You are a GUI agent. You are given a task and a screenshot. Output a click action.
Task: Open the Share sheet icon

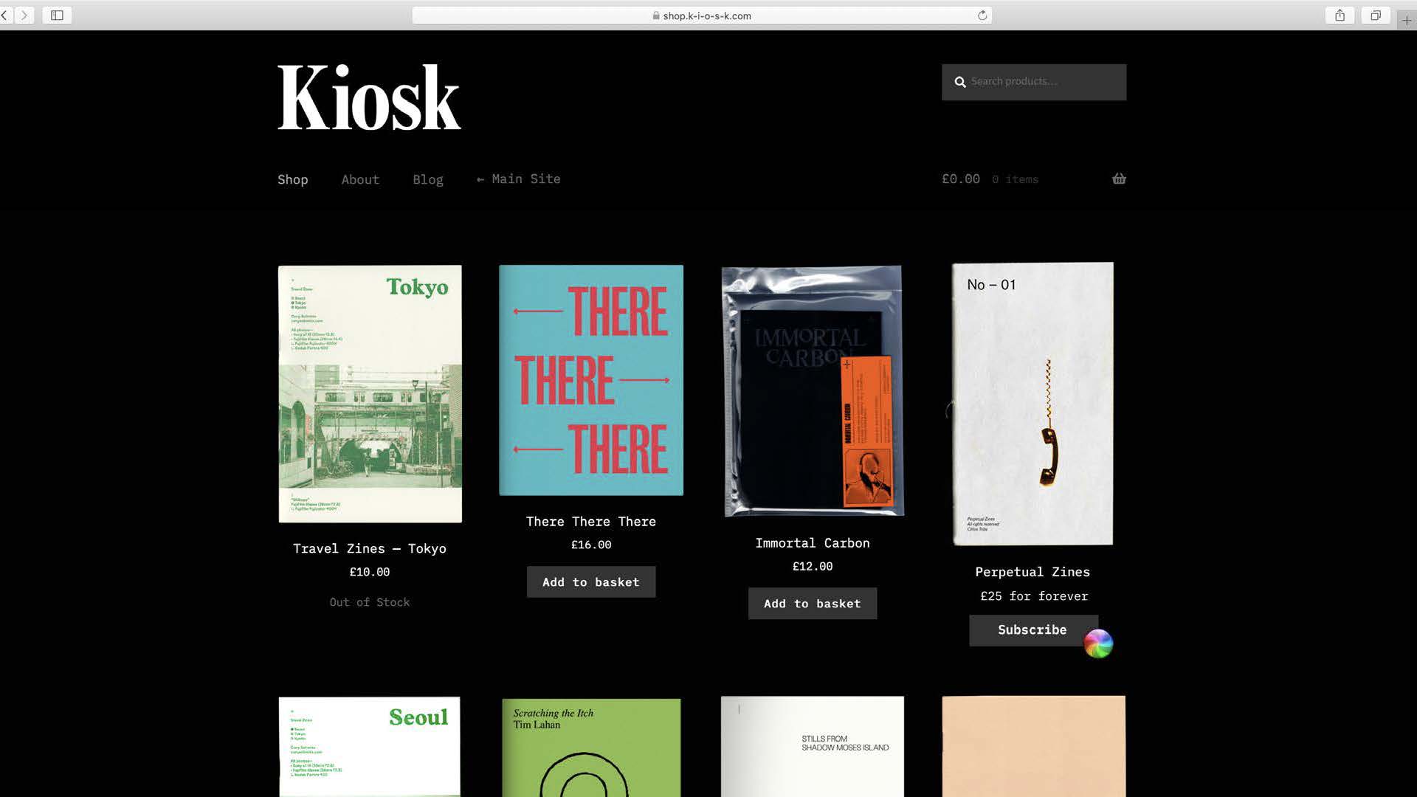(x=1340, y=15)
